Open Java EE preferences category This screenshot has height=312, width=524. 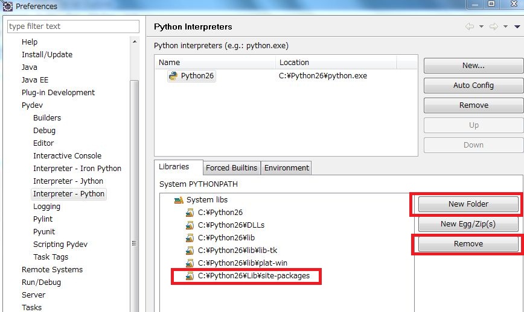(x=35, y=80)
